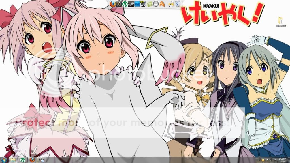Open the Eclipse desktop shortcut
The width and height of the screenshot is (290, 163).
click(x=281, y=21)
